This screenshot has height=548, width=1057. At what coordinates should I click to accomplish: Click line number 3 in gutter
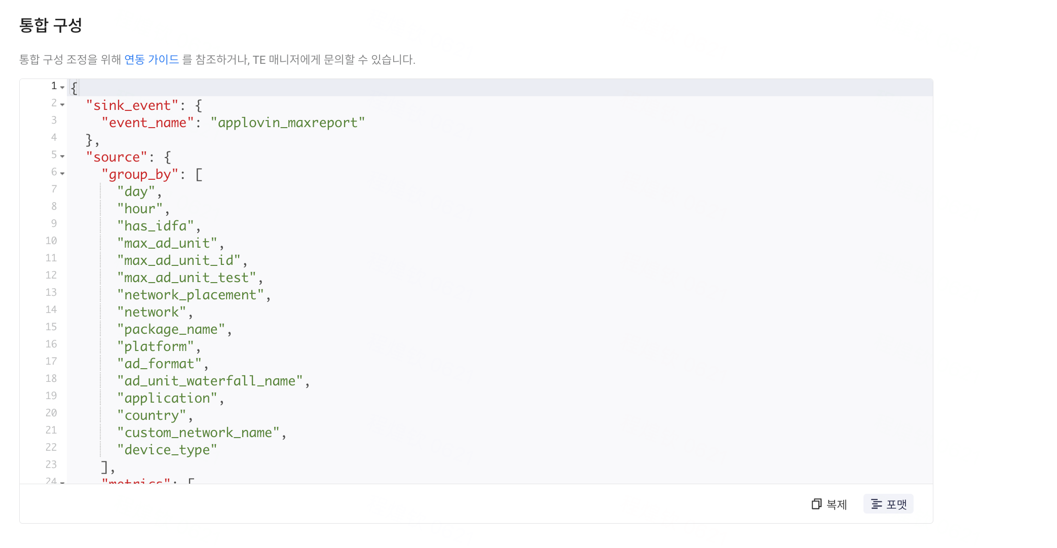coord(54,120)
